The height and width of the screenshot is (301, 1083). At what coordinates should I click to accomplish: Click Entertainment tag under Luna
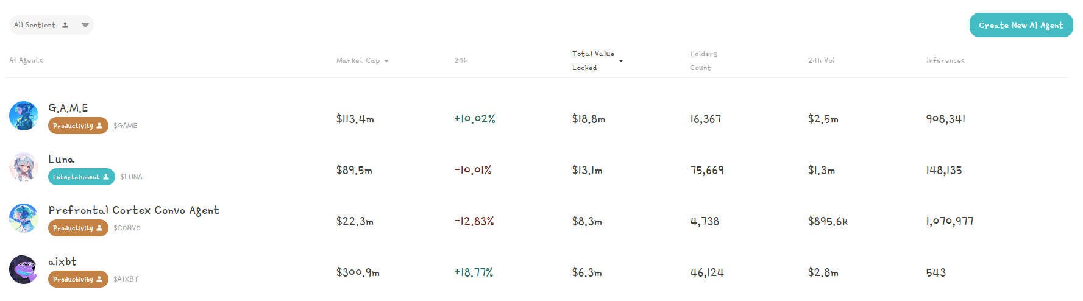pos(81,177)
